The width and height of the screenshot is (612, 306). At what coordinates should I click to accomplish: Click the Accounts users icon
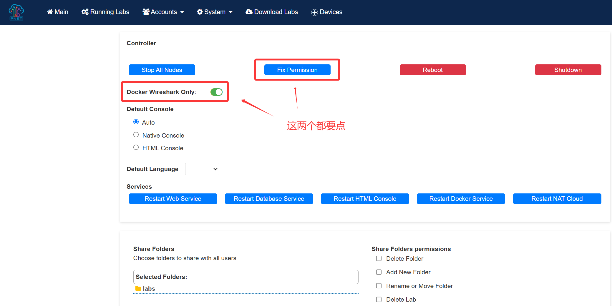pos(146,12)
